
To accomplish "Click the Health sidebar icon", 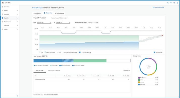I will point(3,11).
